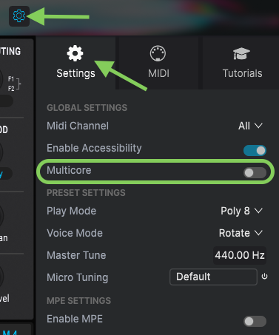279x335 pixels.
Task: Click the Play Mode label
Action: (72, 211)
